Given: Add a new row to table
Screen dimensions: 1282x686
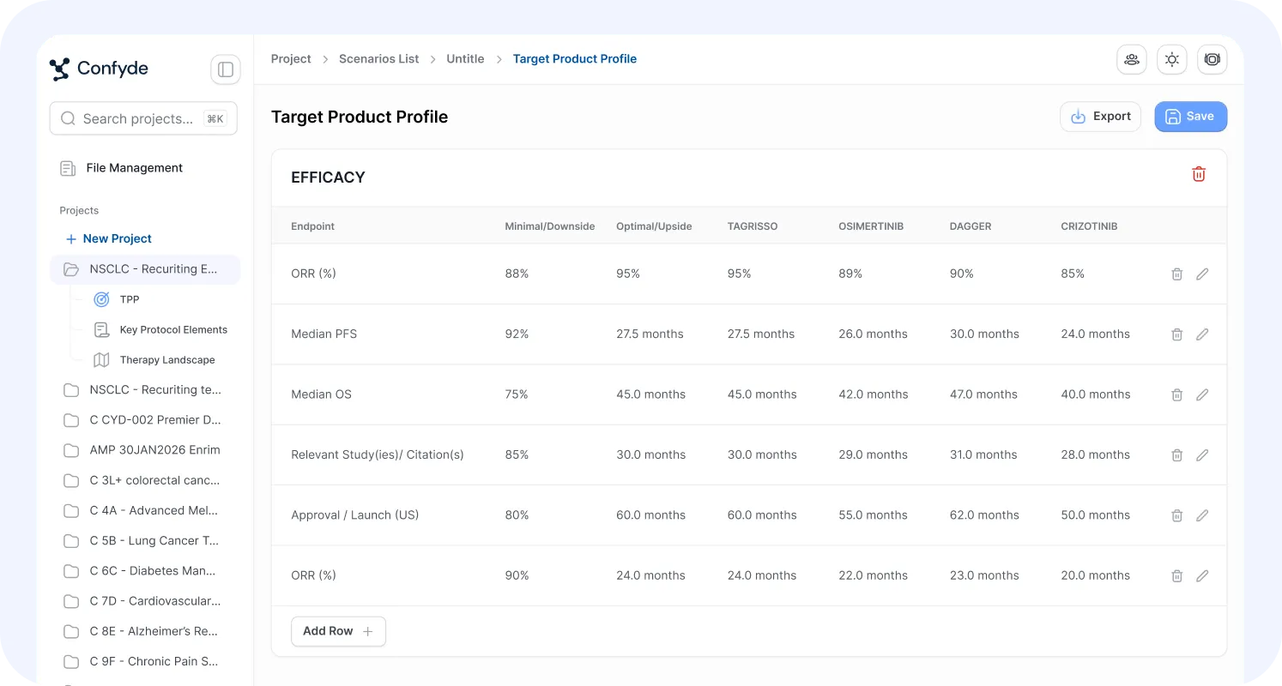Looking at the screenshot, I should [338, 631].
